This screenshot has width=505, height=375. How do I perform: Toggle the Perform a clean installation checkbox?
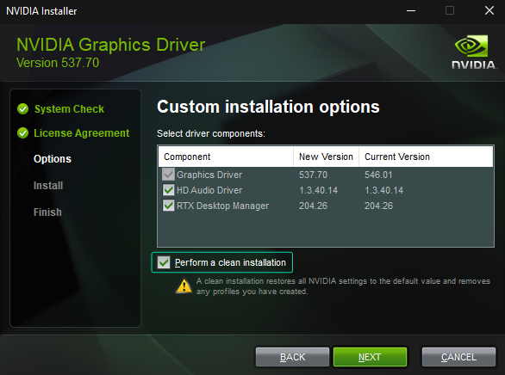(164, 262)
